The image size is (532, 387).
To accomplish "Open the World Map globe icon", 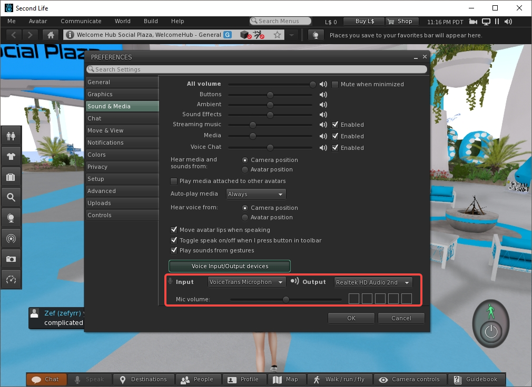I will click(x=11, y=217).
